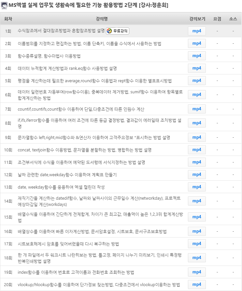The height and width of the screenshot is (291, 242).
Task: Select title '배열수식을 이용하여 간단하게 전체합계'
Action: pos(100,217)
